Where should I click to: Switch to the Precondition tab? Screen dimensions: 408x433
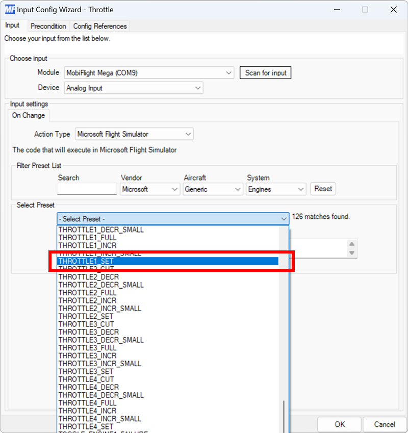(48, 26)
